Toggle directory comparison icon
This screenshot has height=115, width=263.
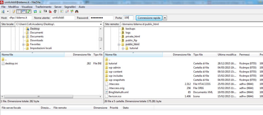pyautogui.click(x=67, y=12)
